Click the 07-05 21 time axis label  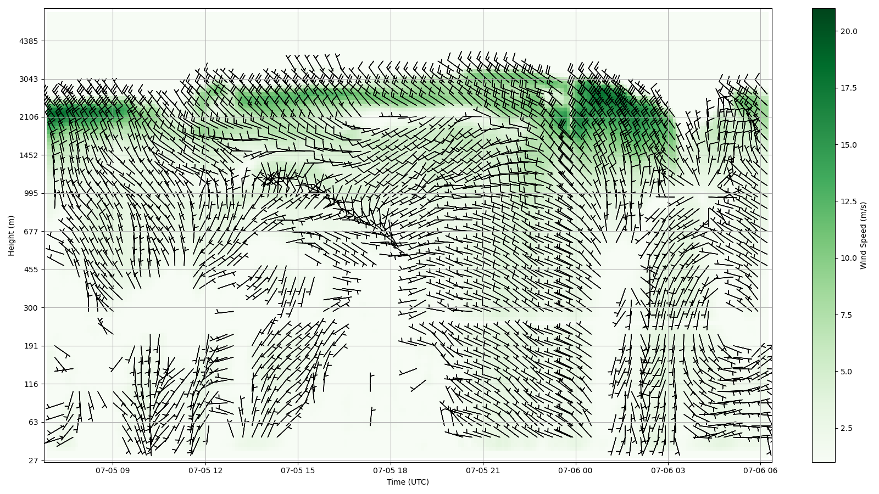coord(483,470)
